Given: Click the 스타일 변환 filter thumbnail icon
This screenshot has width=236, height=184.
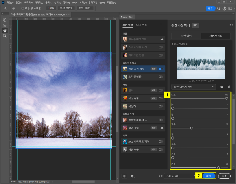Looking at the screenshot, I should pyautogui.click(x=125, y=77).
